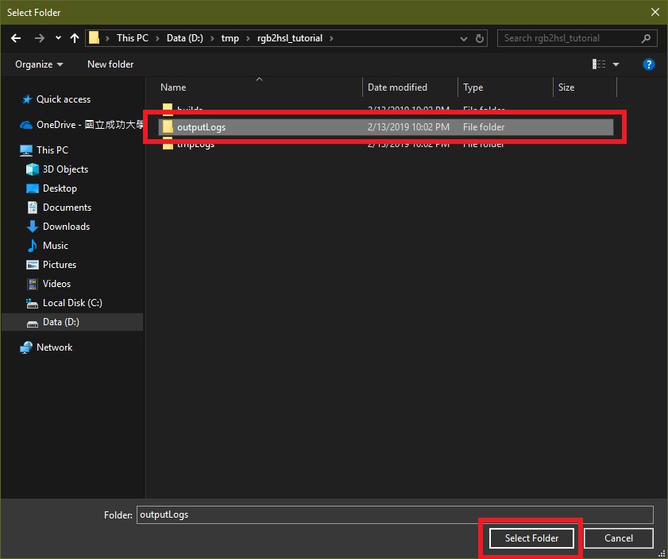Click inside the Folder name input field
668x559 pixels.
coord(318,514)
